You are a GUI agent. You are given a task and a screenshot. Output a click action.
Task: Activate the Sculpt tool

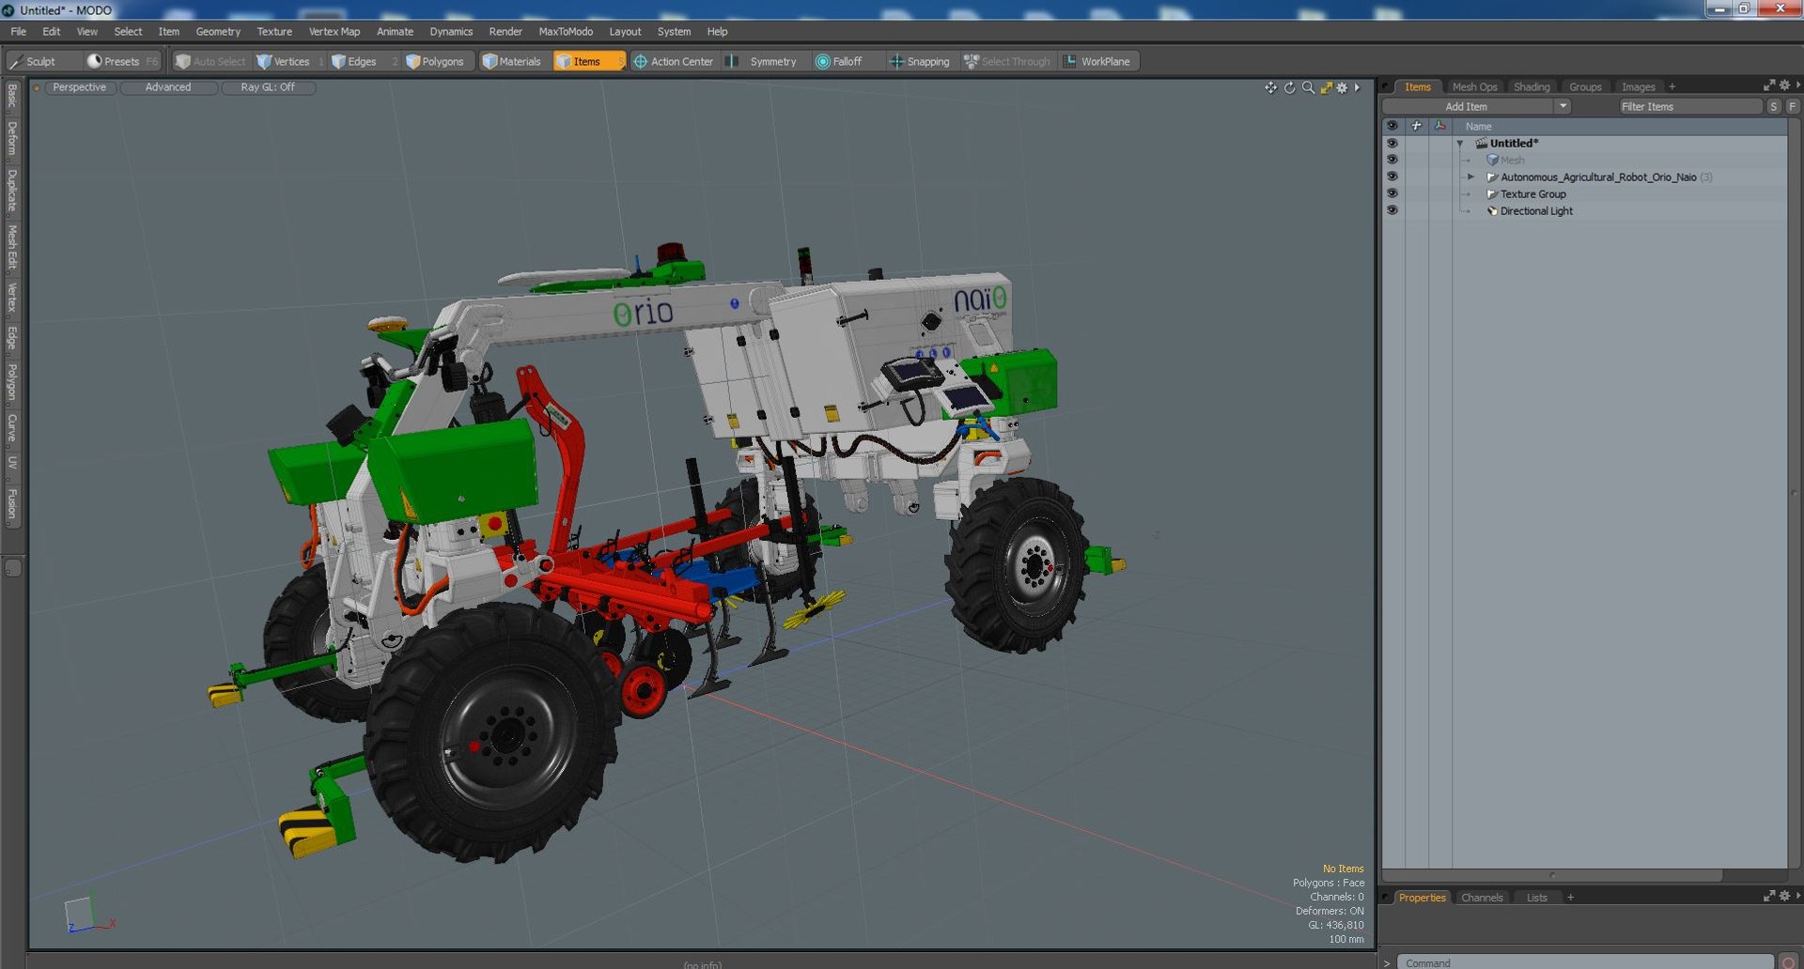point(33,61)
